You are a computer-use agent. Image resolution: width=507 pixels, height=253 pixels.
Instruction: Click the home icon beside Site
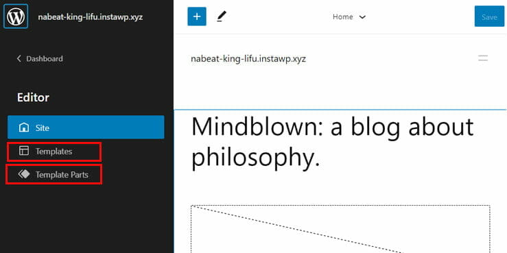click(x=24, y=128)
